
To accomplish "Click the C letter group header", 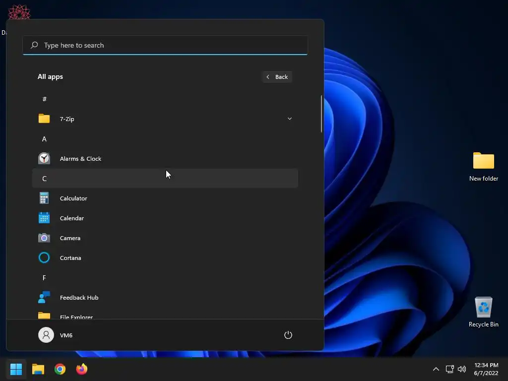I will [165, 178].
